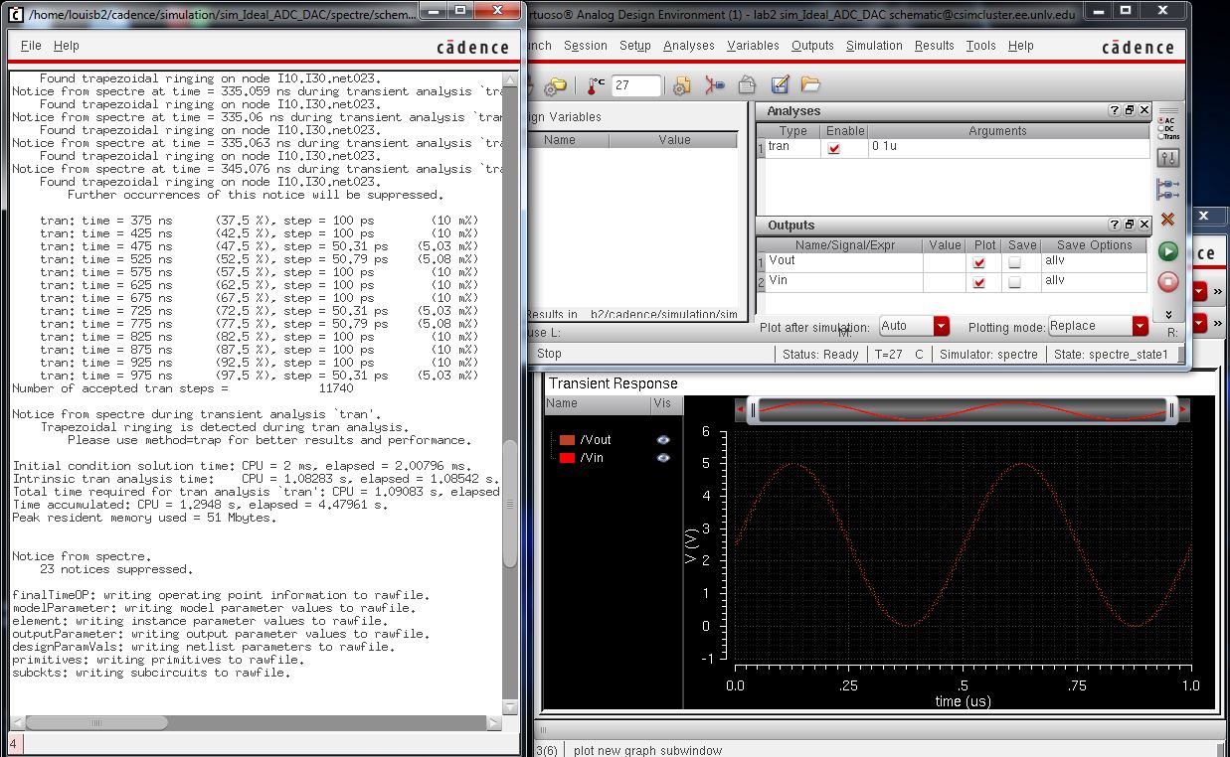Click the open folder icon in toolbar
The image size is (1230, 757).
(x=810, y=85)
